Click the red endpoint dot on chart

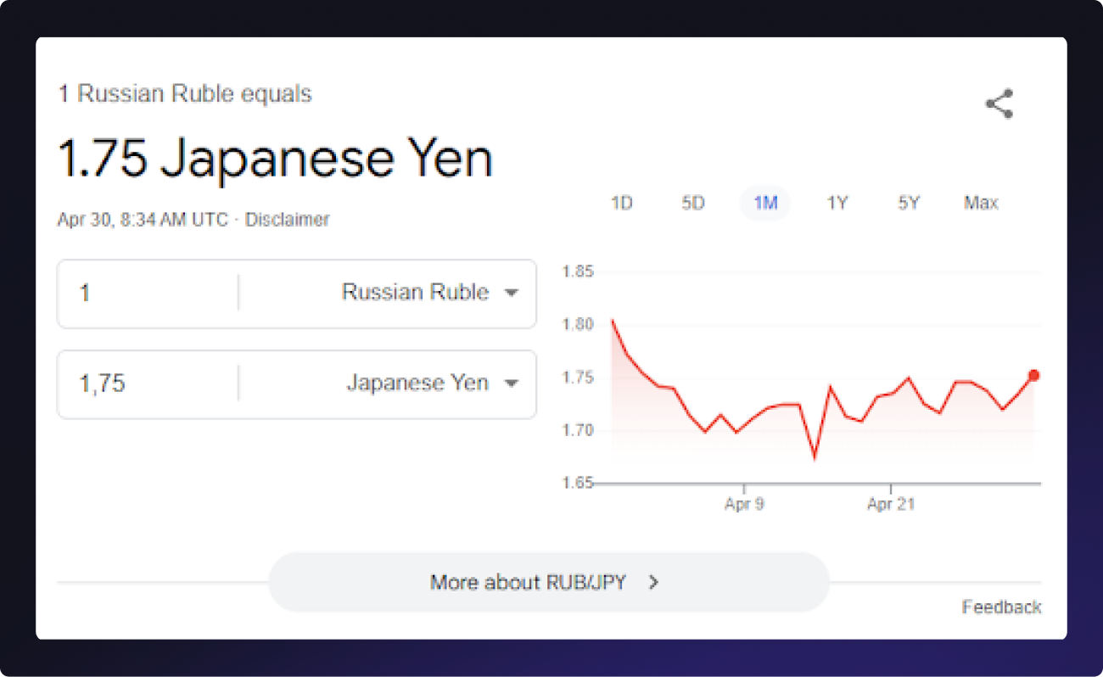[x=1033, y=375]
